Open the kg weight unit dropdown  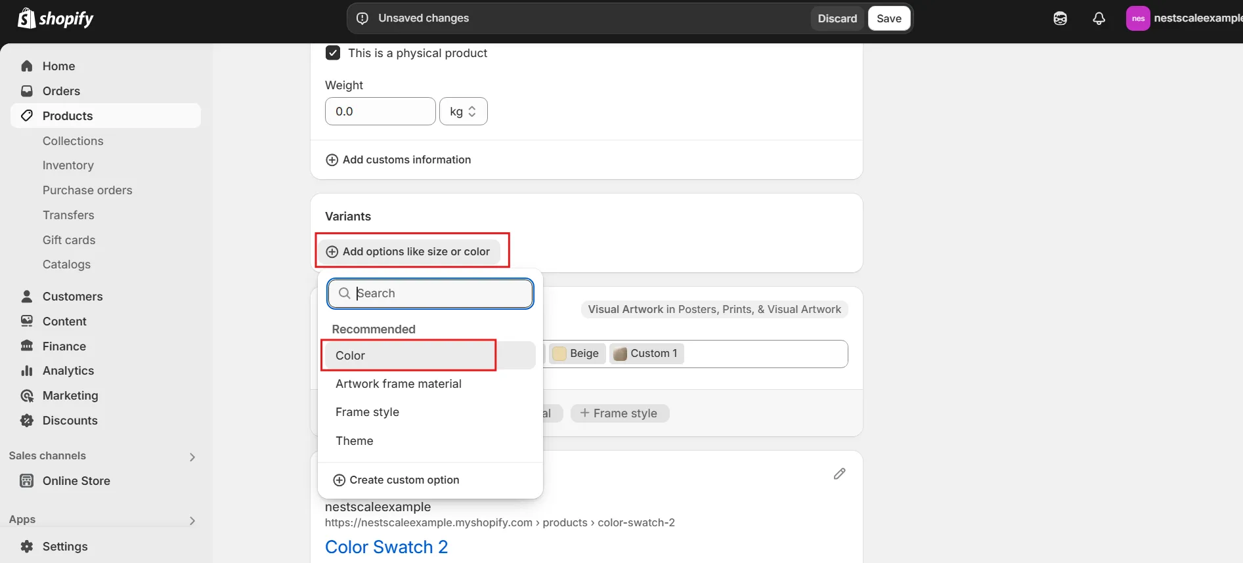(464, 112)
